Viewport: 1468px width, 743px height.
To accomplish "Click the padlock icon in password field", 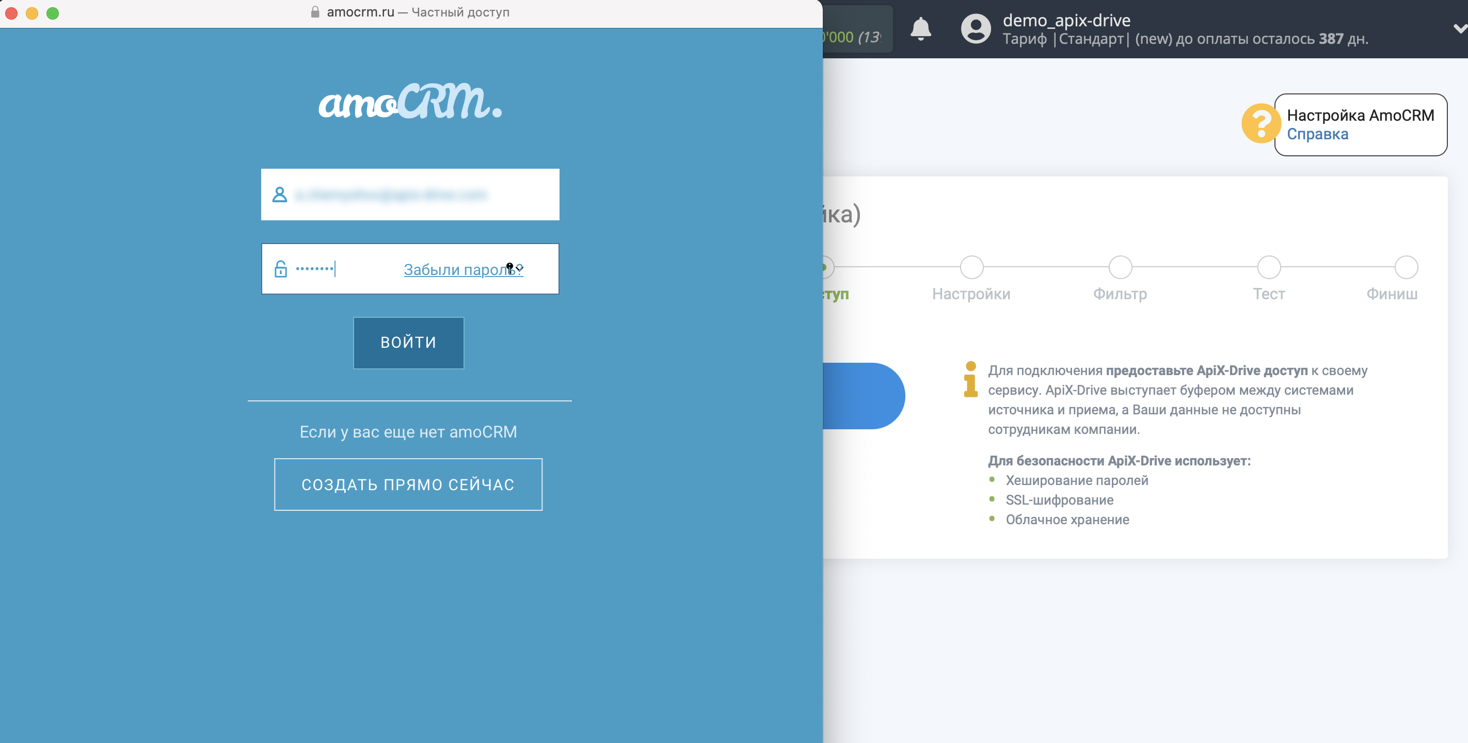I will point(280,268).
